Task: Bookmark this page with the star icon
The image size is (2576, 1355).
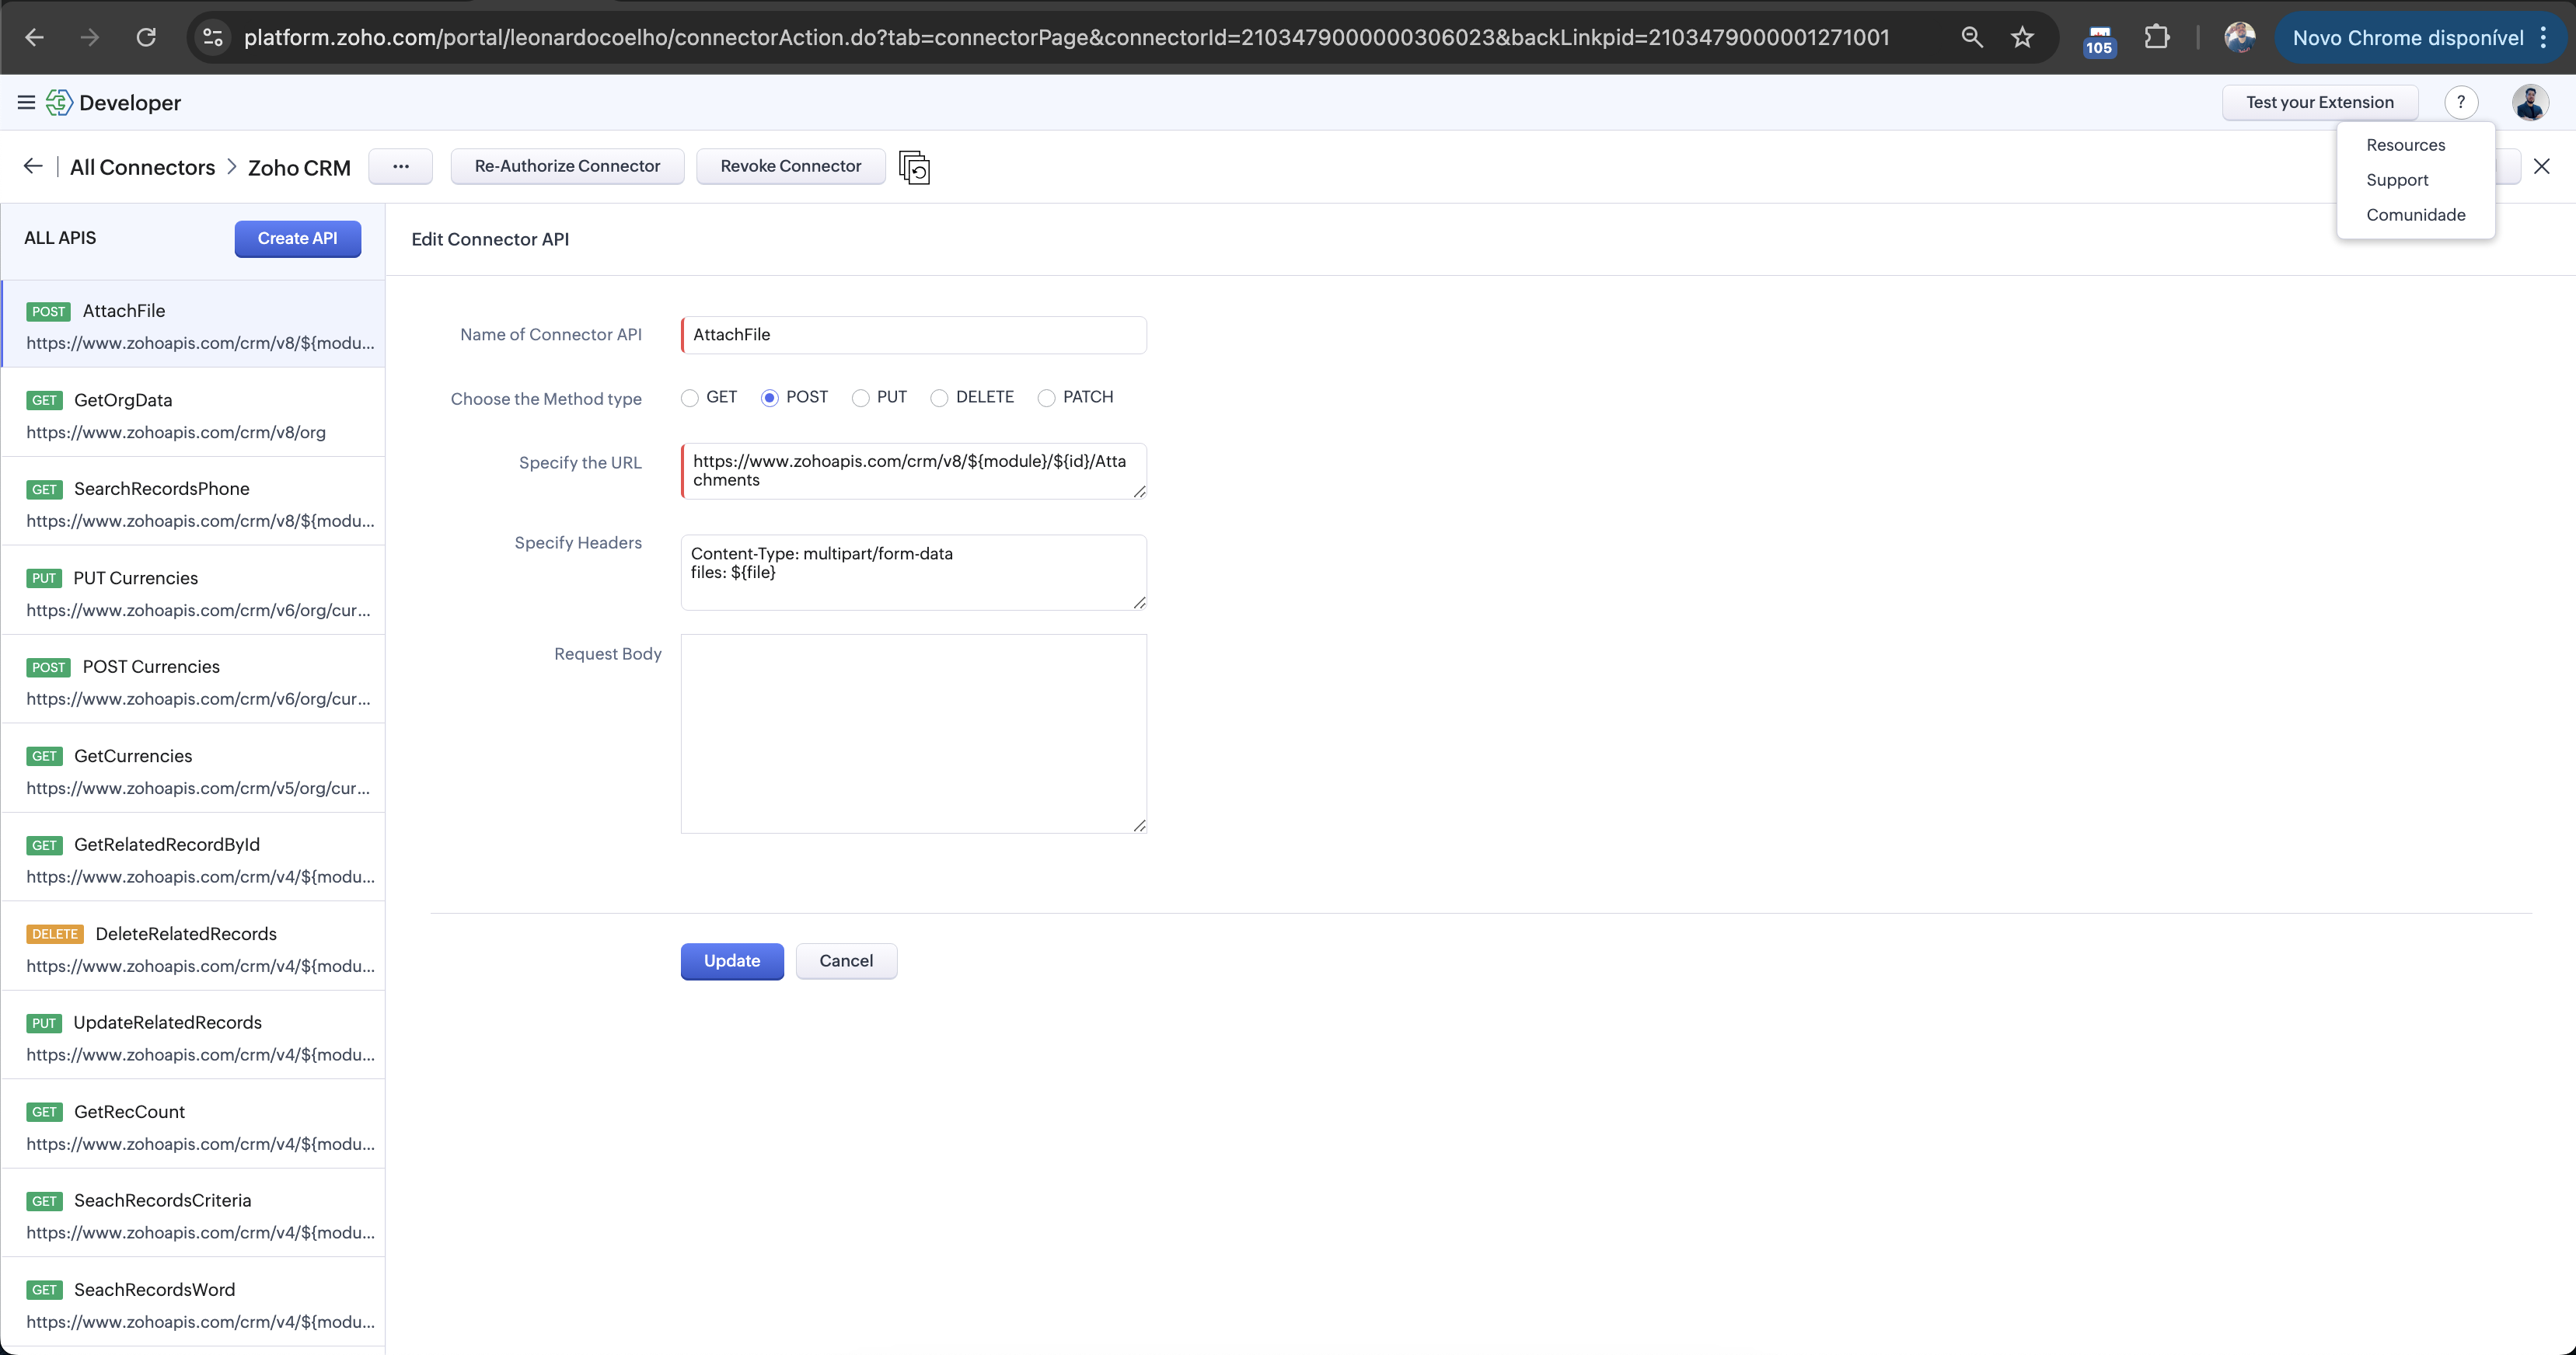Action: point(2022,37)
